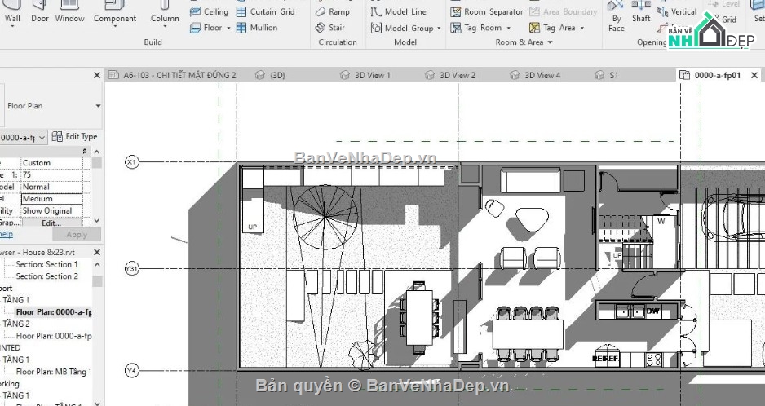Viewport: 765px width, 406px height.
Task: Click the Area Boundary tool
Action: click(563, 11)
